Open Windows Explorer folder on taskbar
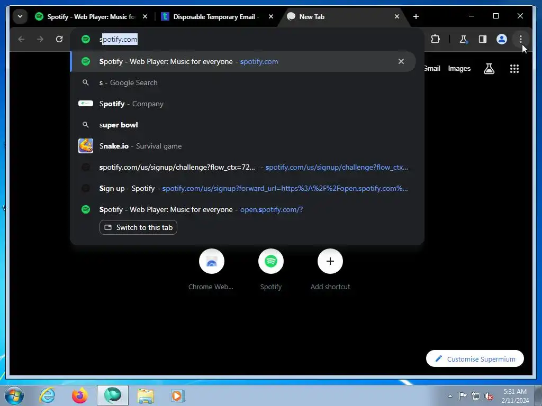This screenshot has height=406, width=542. coord(146,395)
